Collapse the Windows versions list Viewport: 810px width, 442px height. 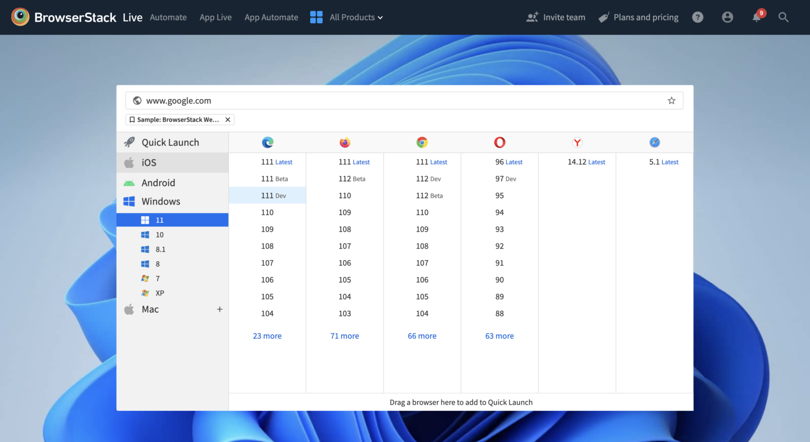[x=160, y=201]
